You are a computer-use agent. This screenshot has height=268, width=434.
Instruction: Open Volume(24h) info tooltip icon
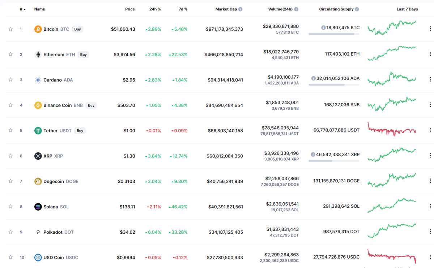[297, 9]
